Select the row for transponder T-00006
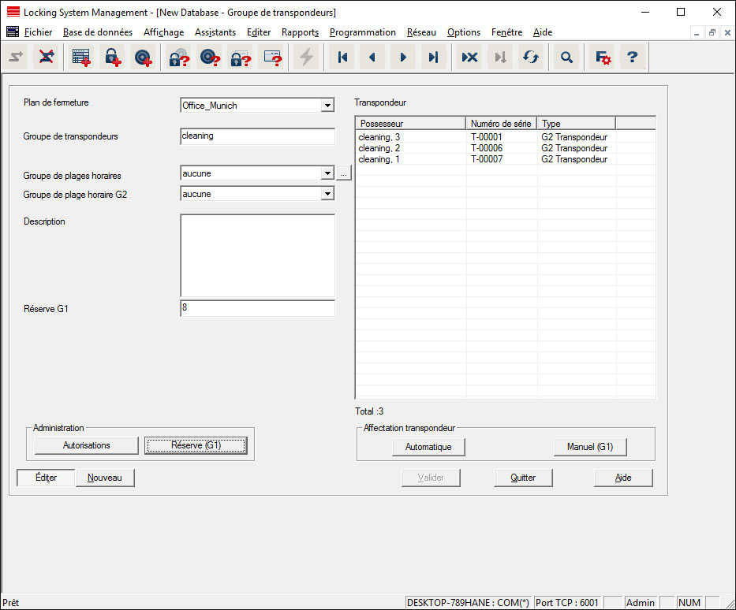The width and height of the screenshot is (736, 610). click(486, 148)
